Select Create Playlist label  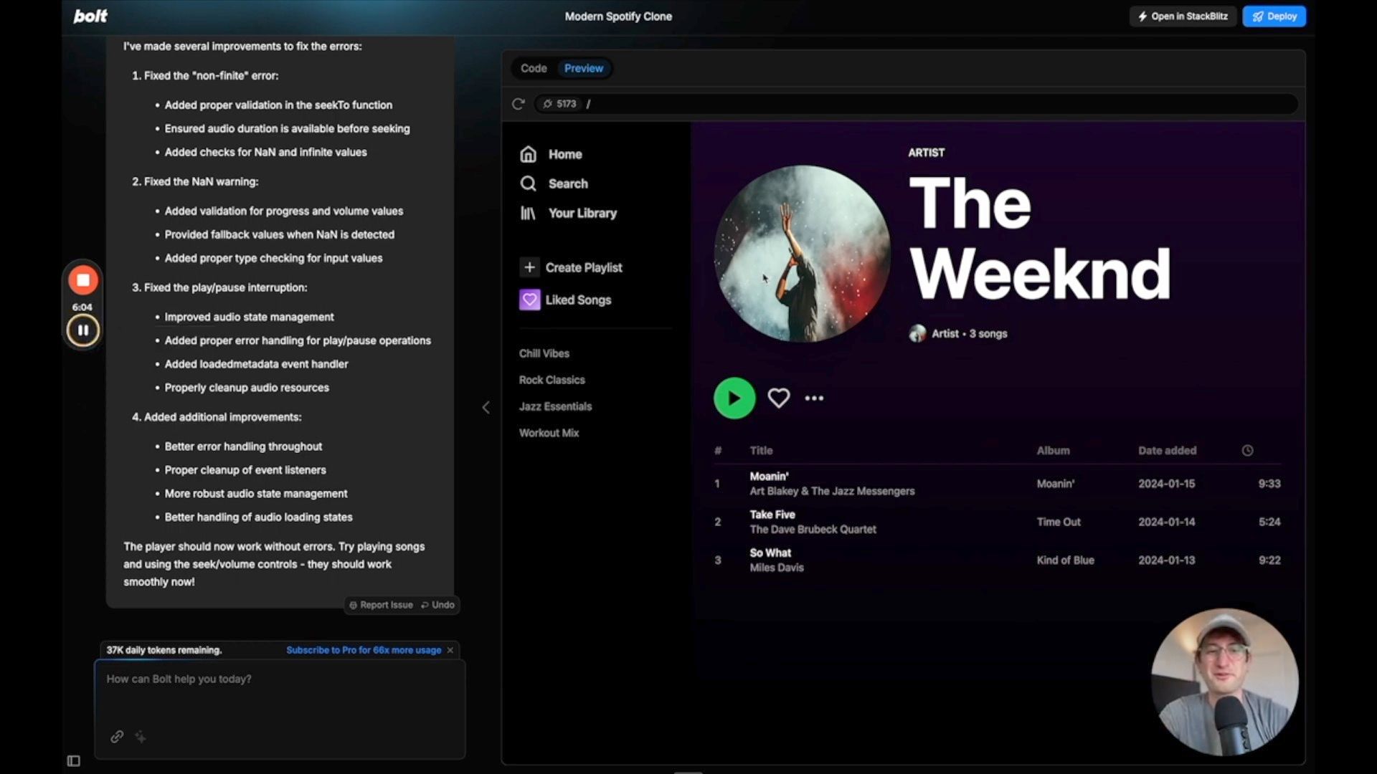(584, 267)
